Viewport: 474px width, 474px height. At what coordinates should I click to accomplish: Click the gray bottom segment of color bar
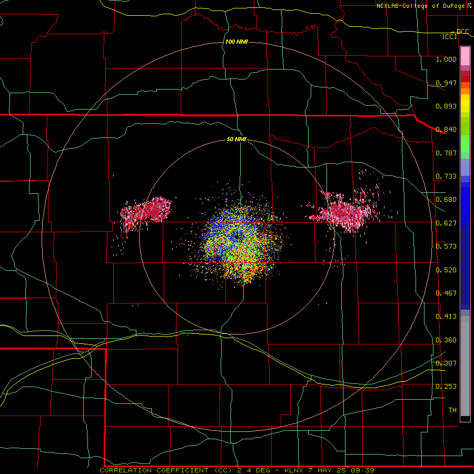[x=465, y=366]
